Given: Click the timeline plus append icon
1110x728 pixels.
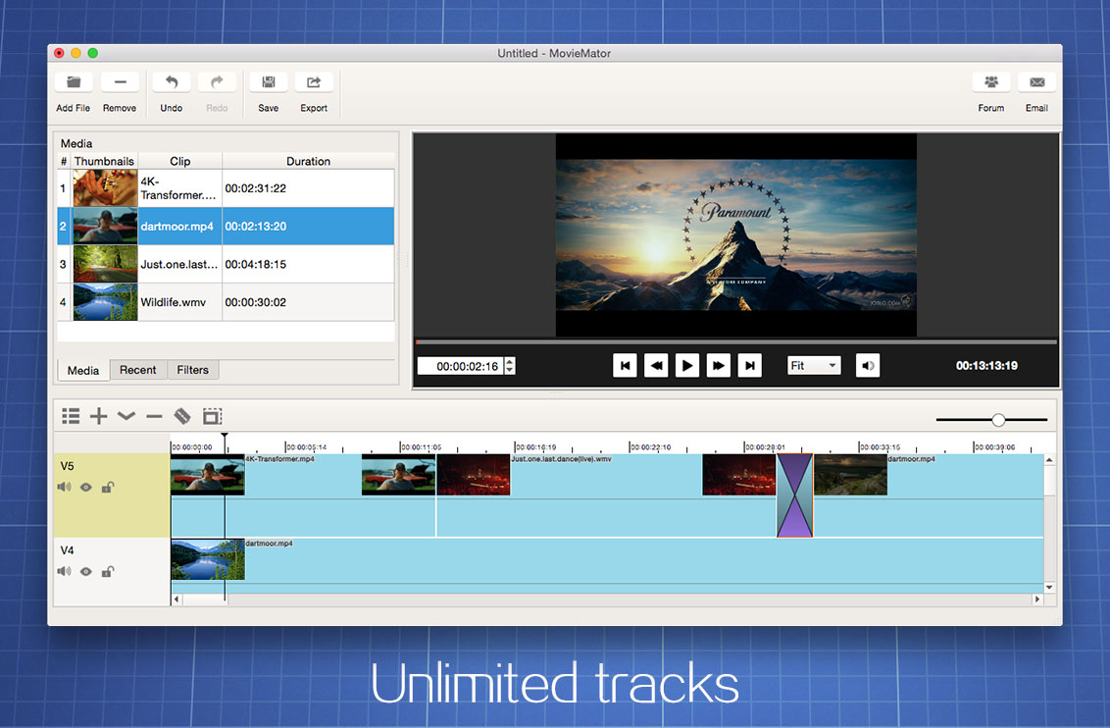Looking at the screenshot, I should (x=98, y=416).
